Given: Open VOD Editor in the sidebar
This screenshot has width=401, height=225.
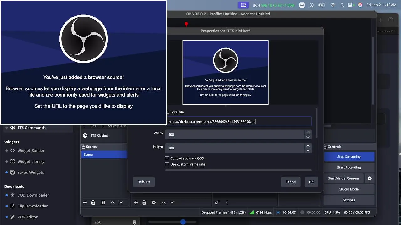Looking at the screenshot, I should pyautogui.click(x=28, y=217).
